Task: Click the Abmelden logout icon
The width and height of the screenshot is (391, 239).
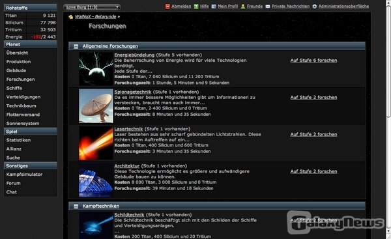Action: pos(167,7)
